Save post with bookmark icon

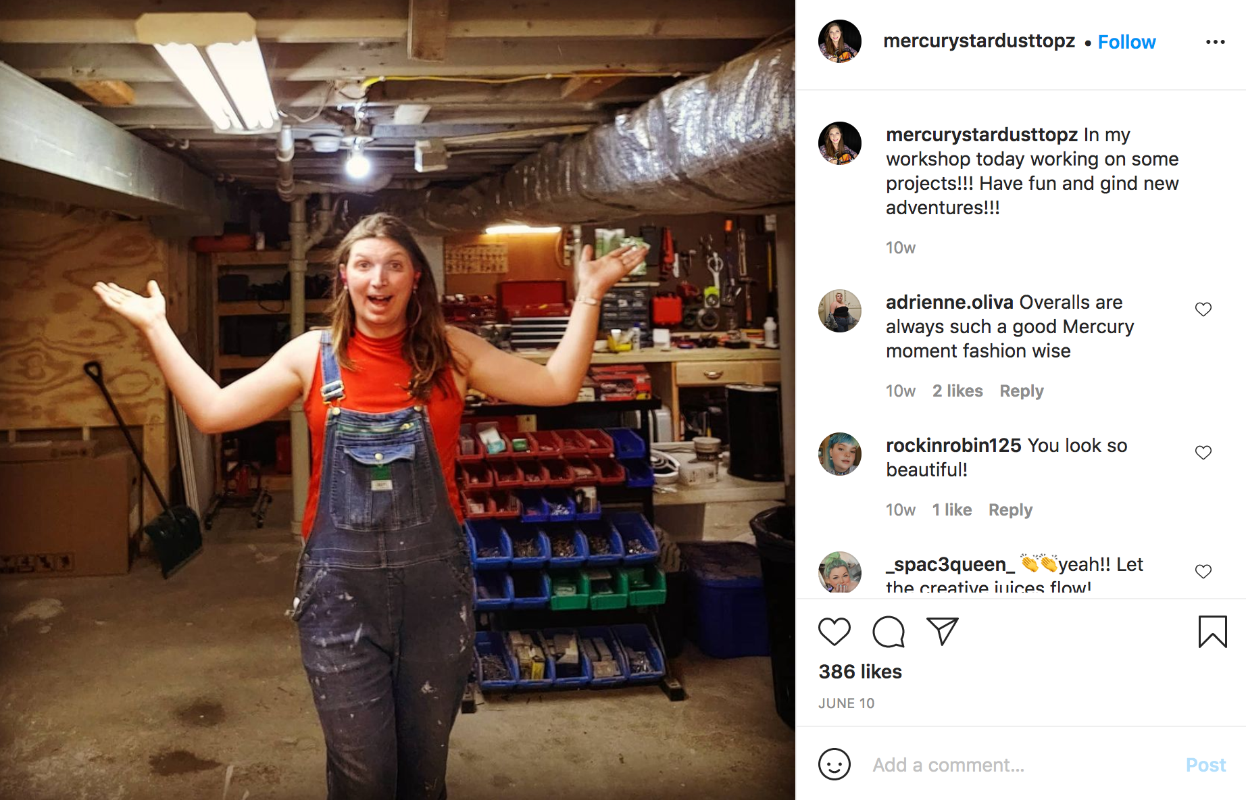click(1212, 632)
